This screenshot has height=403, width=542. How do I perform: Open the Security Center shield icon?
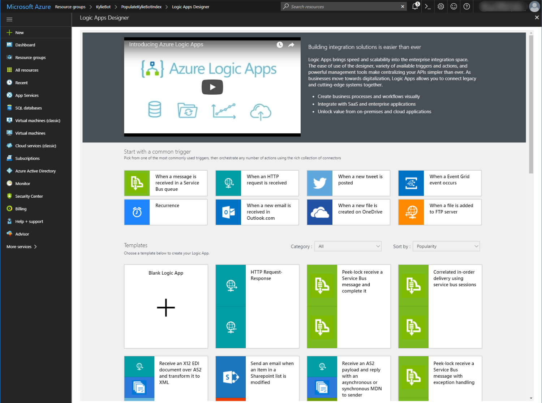[9, 196]
